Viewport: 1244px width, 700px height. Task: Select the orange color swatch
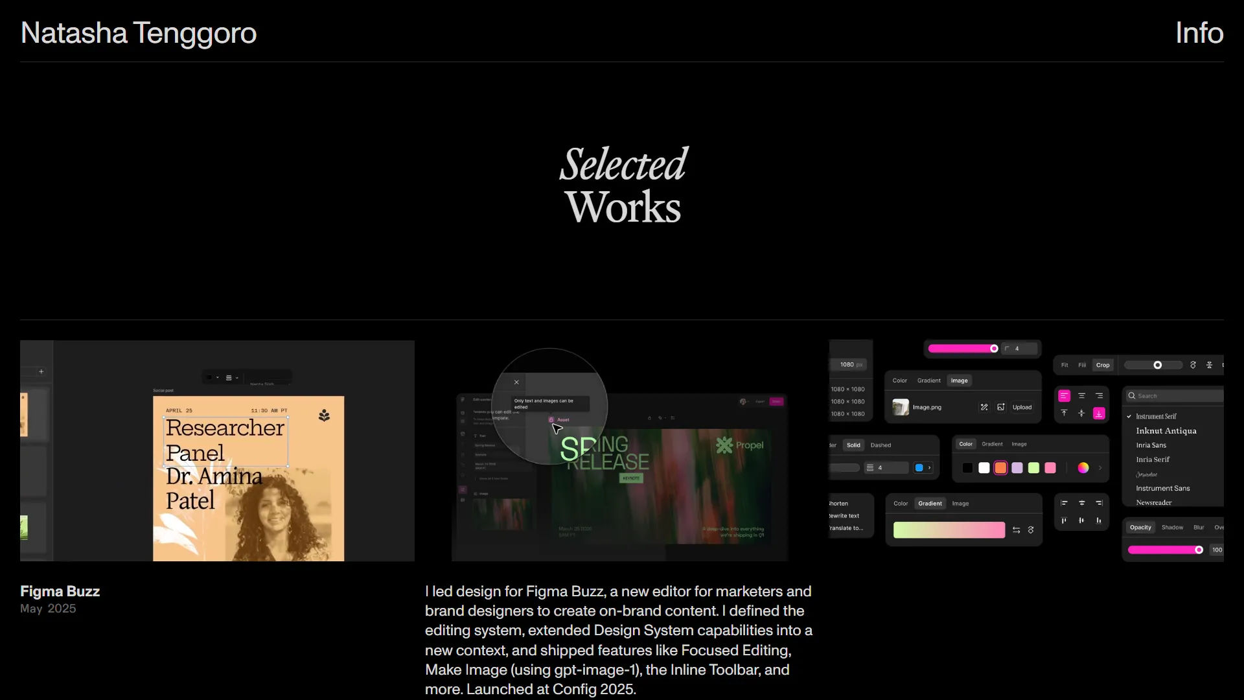click(1000, 468)
